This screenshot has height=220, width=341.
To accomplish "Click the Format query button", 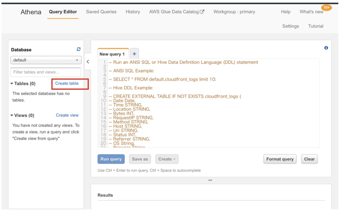I will pyautogui.click(x=280, y=159).
